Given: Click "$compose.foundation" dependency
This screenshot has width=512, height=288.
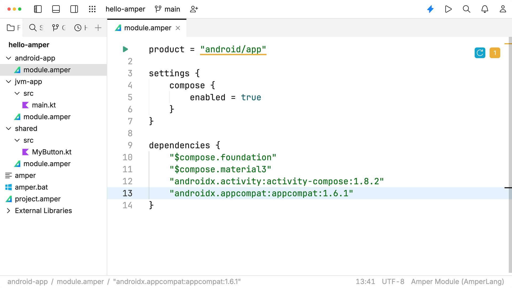Looking at the screenshot, I should coord(223,157).
